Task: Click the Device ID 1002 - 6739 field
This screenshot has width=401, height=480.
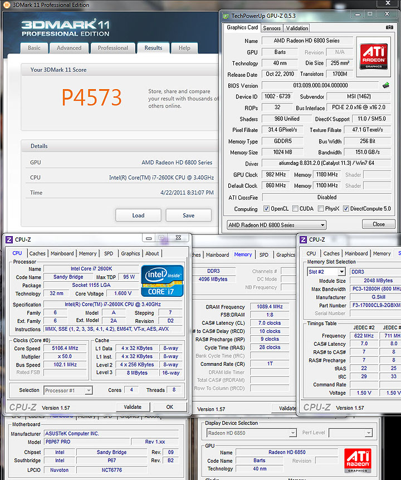Action: [x=277, y=96]
